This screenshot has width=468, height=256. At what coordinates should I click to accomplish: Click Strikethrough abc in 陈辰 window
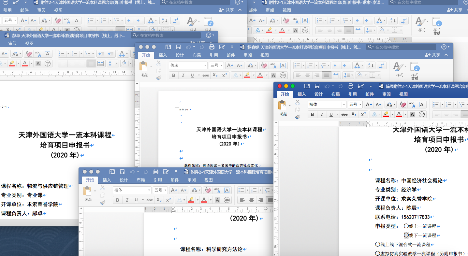344,114
